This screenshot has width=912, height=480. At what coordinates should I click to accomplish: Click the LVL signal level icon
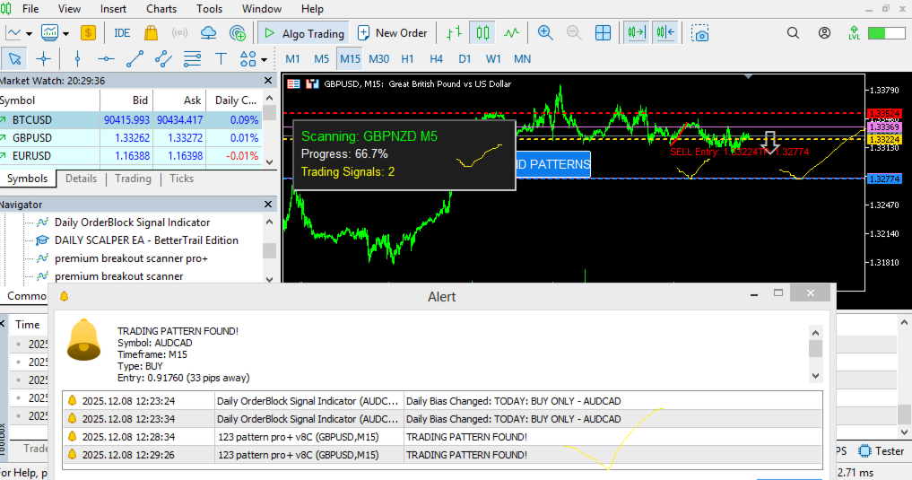click(854, 33)
